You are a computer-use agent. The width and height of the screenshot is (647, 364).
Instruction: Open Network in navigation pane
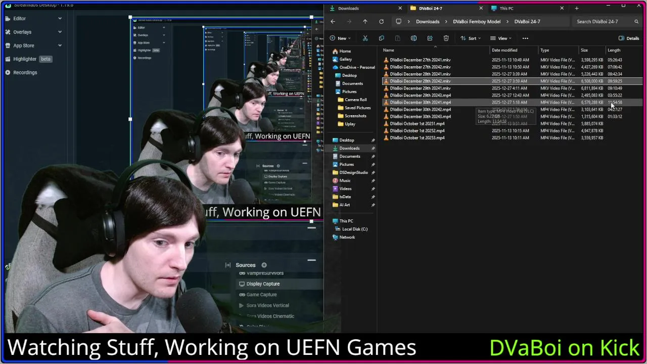pos(347,237)
